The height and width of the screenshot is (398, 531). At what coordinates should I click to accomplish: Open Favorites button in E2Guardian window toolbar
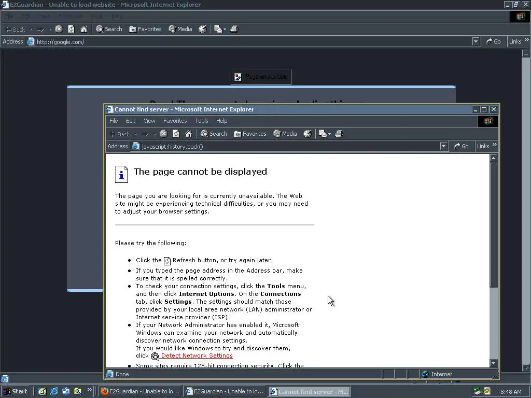[145, 29]
